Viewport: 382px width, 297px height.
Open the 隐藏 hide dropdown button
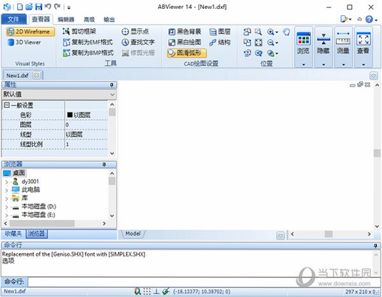pos(324,47)
